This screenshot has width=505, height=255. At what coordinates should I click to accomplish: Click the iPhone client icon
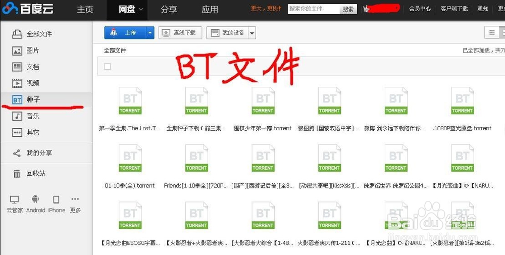point(56,200)
